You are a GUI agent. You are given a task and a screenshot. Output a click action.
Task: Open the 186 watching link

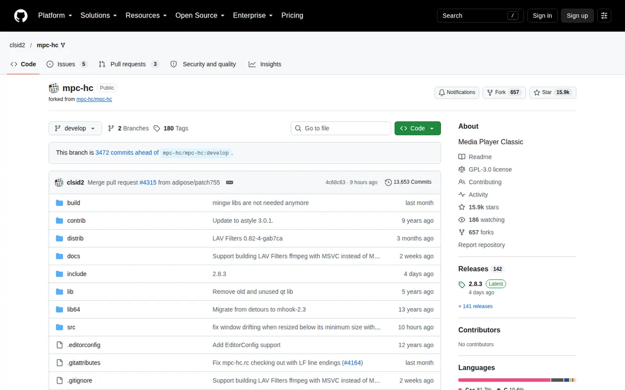point(481,220)
